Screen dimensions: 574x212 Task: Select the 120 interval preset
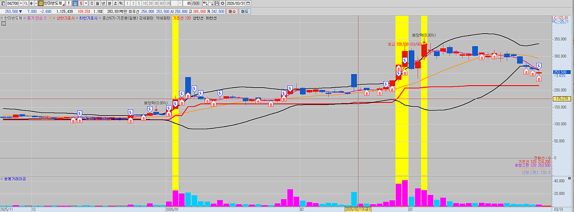point(168,3)
